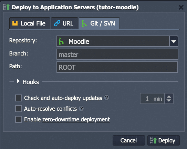Focus the Branch input field
Viewport: 187px width, 149px height.
117,54
